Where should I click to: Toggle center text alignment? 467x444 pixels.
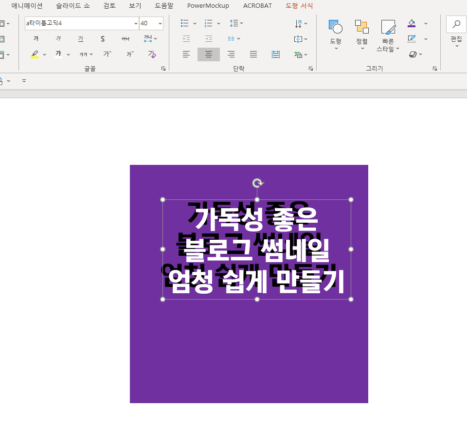pyautogui.click(x=209, y=54)
